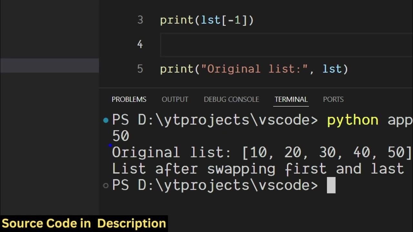Viewport: 413px width, 232px height.
Task: Click the "Original list:" string in code
Action: 255,69
